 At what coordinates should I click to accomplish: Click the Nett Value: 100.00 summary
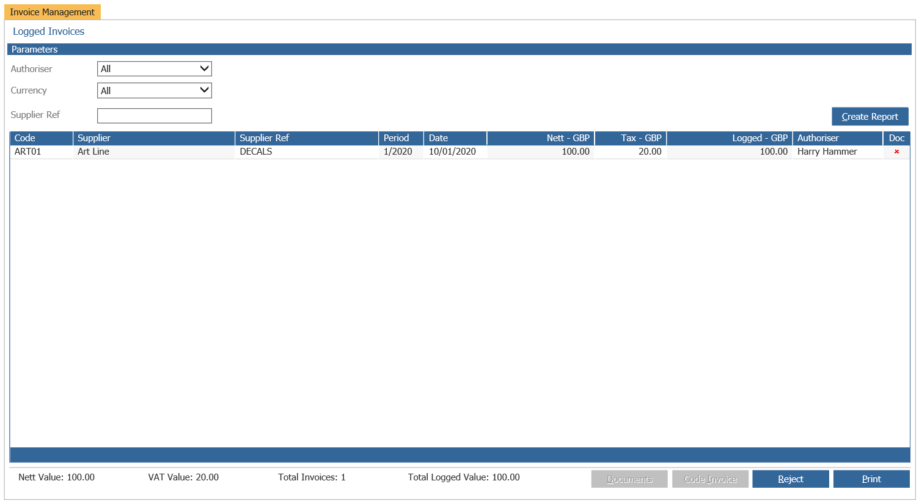click(x=56, y=477)
